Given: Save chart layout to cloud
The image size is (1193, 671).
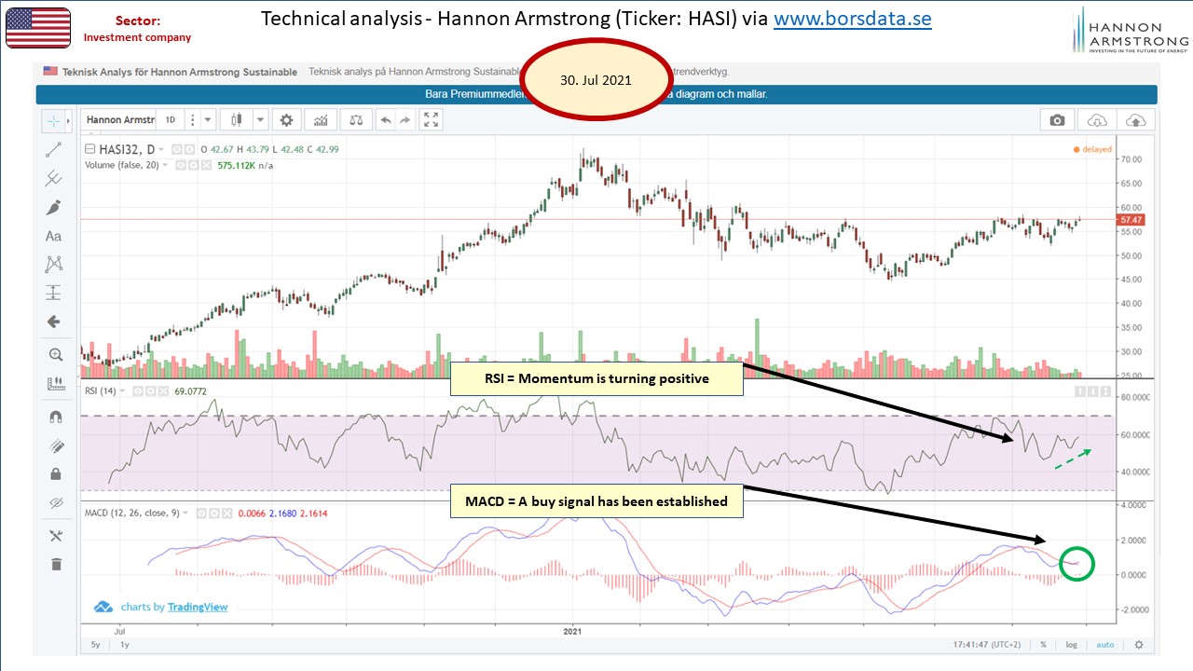Looking at the screenshot, I should pyautogui.click(x=1137, y=120).
